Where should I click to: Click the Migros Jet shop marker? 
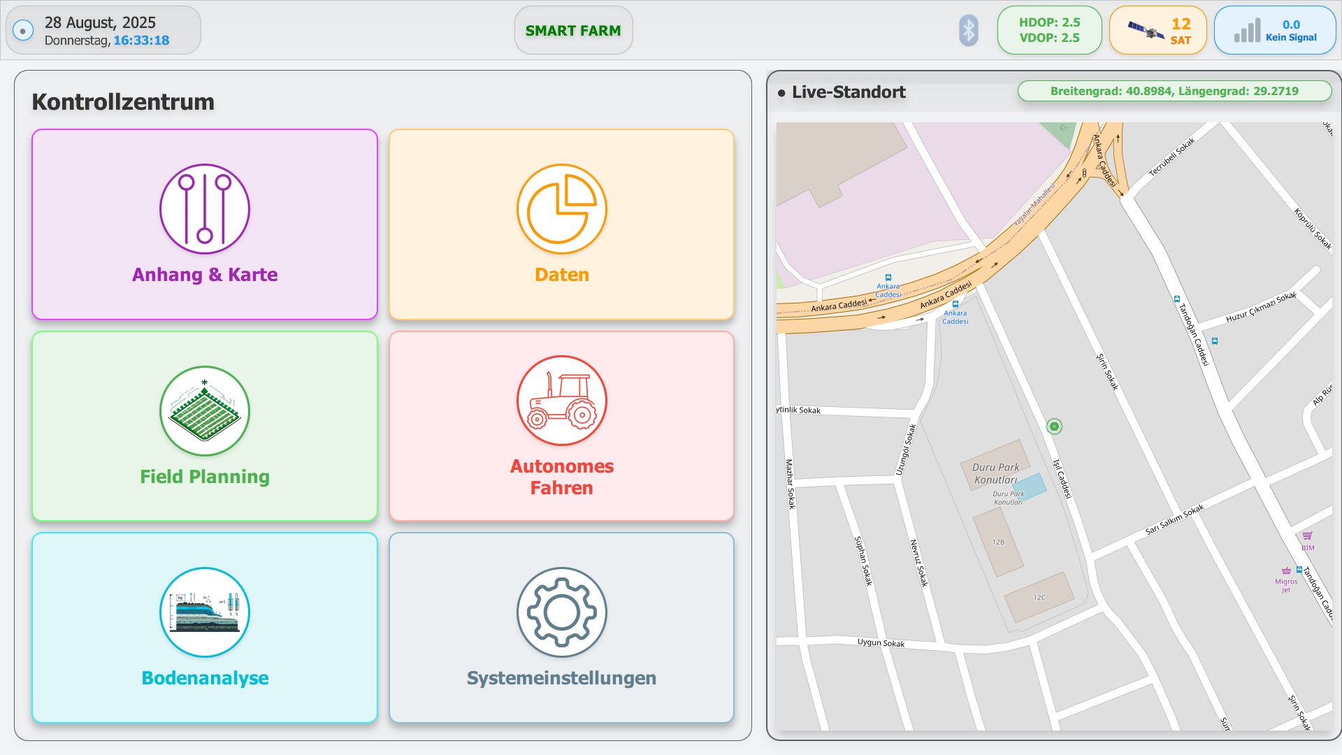1286,571
